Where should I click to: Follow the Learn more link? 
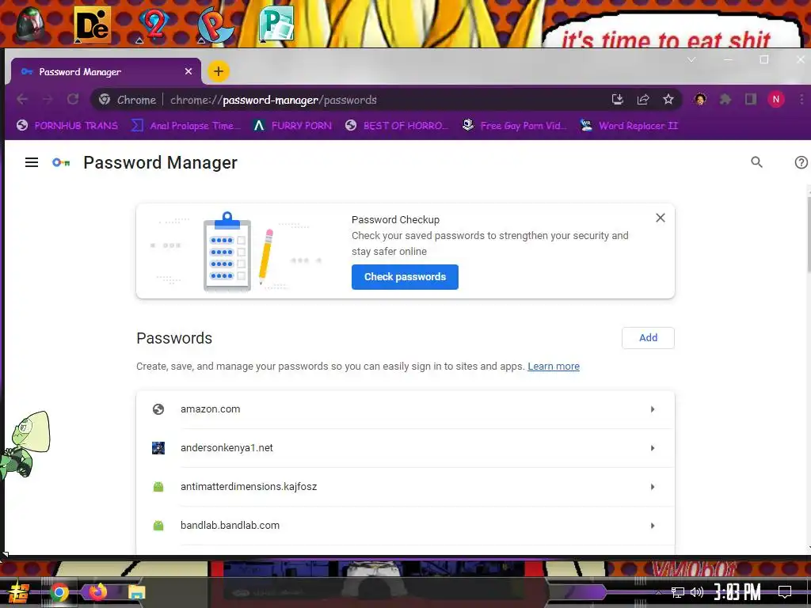pos(554,366)
